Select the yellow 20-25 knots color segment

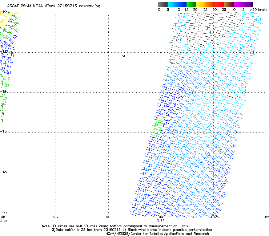click(x=201, y=4)
